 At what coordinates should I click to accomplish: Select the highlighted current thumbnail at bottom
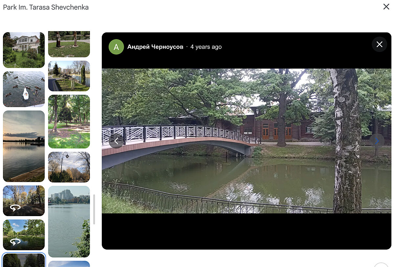24,260
